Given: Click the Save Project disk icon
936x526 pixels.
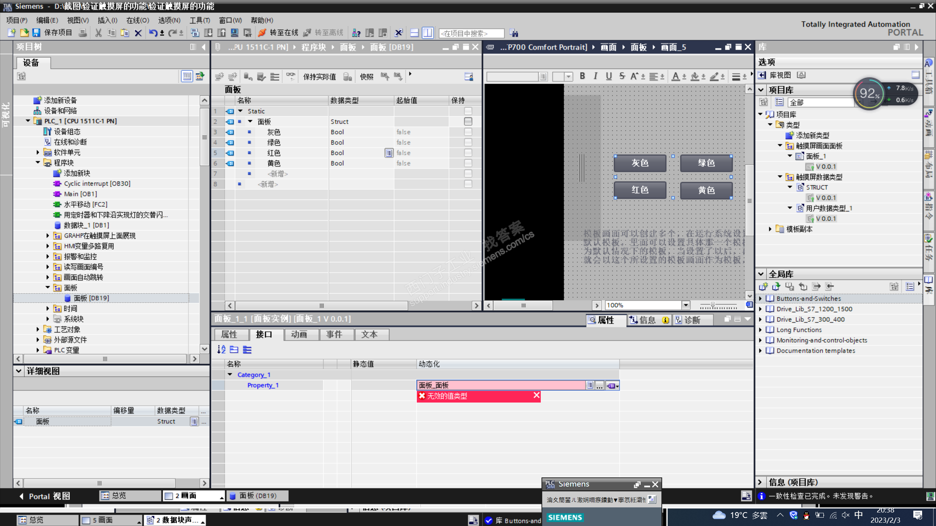Looking at the screenshot, I should (36, 33).
